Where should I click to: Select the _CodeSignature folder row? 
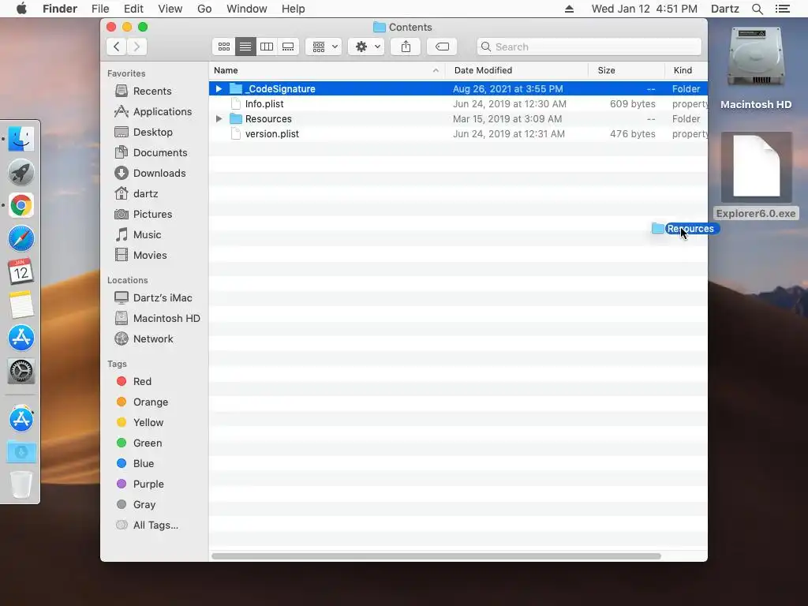[x=458, y=88]
